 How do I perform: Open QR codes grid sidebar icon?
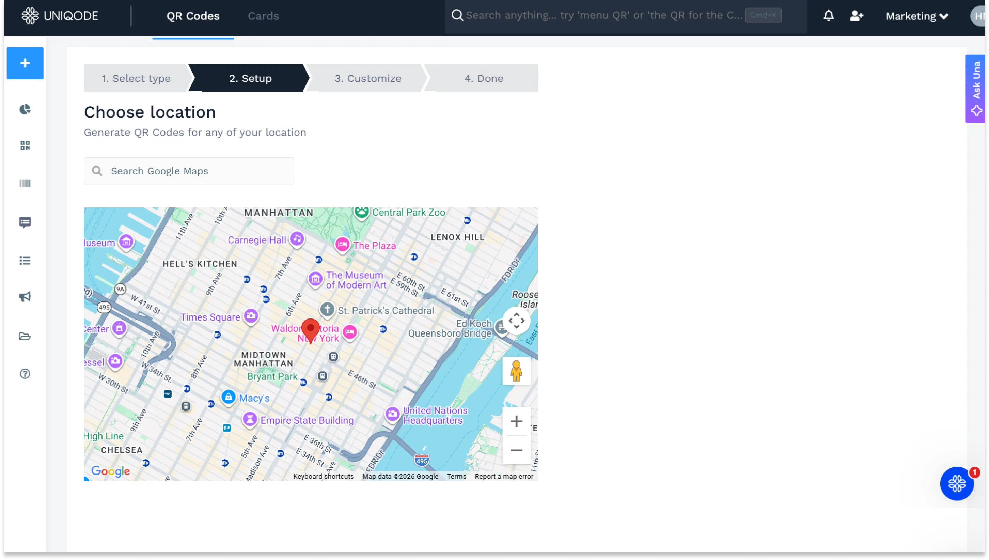point(25,145)
